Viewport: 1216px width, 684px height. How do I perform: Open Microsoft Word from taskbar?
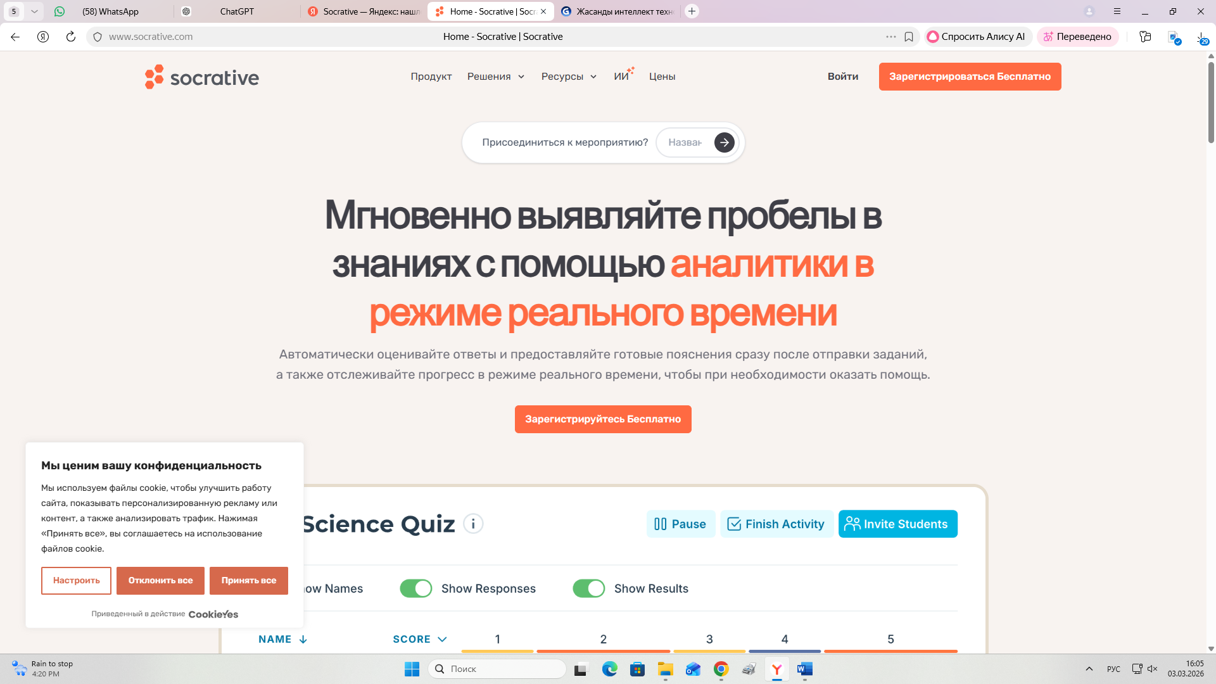(804, 669)
